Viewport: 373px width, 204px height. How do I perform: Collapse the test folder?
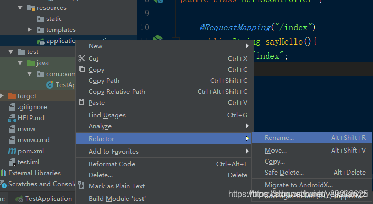coord(10,51)
